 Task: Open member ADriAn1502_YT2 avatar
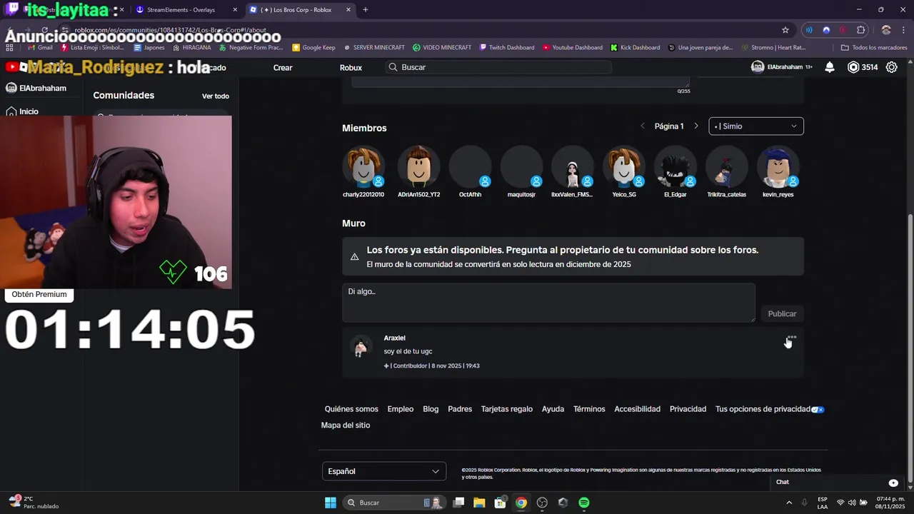pos(418,167)
